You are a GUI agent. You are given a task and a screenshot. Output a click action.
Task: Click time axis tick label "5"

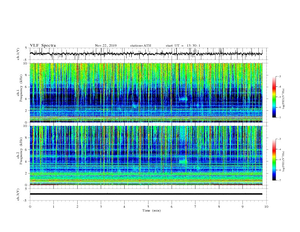point(148,207)
